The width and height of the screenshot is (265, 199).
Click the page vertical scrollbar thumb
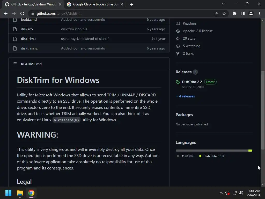coord(263,110)
